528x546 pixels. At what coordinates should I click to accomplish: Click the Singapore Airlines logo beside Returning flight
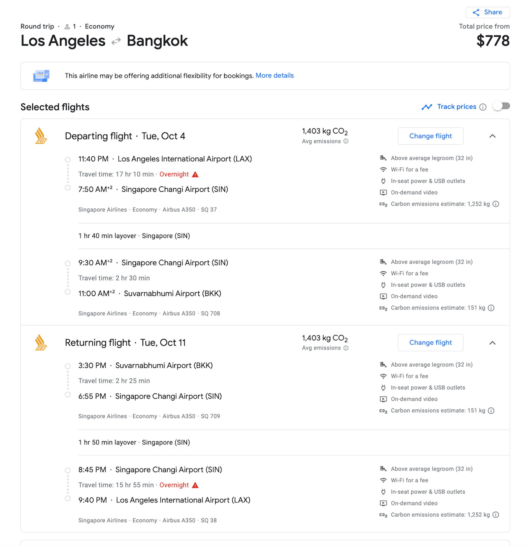(41, 343)
